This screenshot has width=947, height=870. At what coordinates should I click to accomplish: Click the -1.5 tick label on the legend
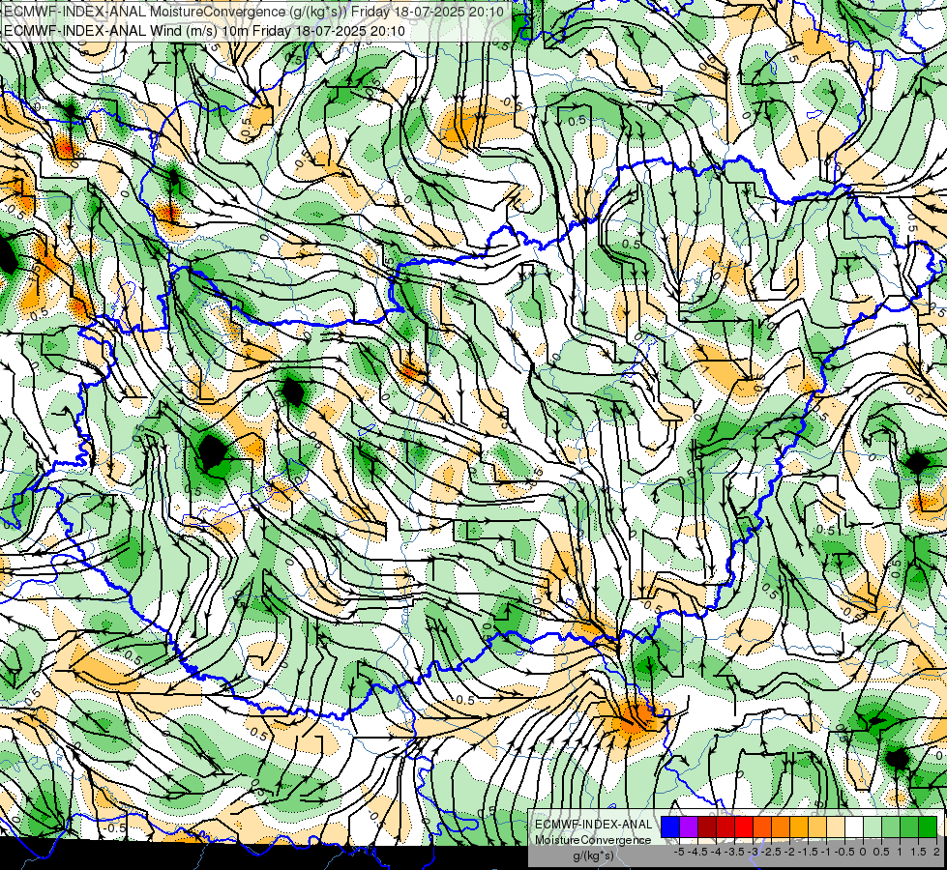(x=810, y=852)
